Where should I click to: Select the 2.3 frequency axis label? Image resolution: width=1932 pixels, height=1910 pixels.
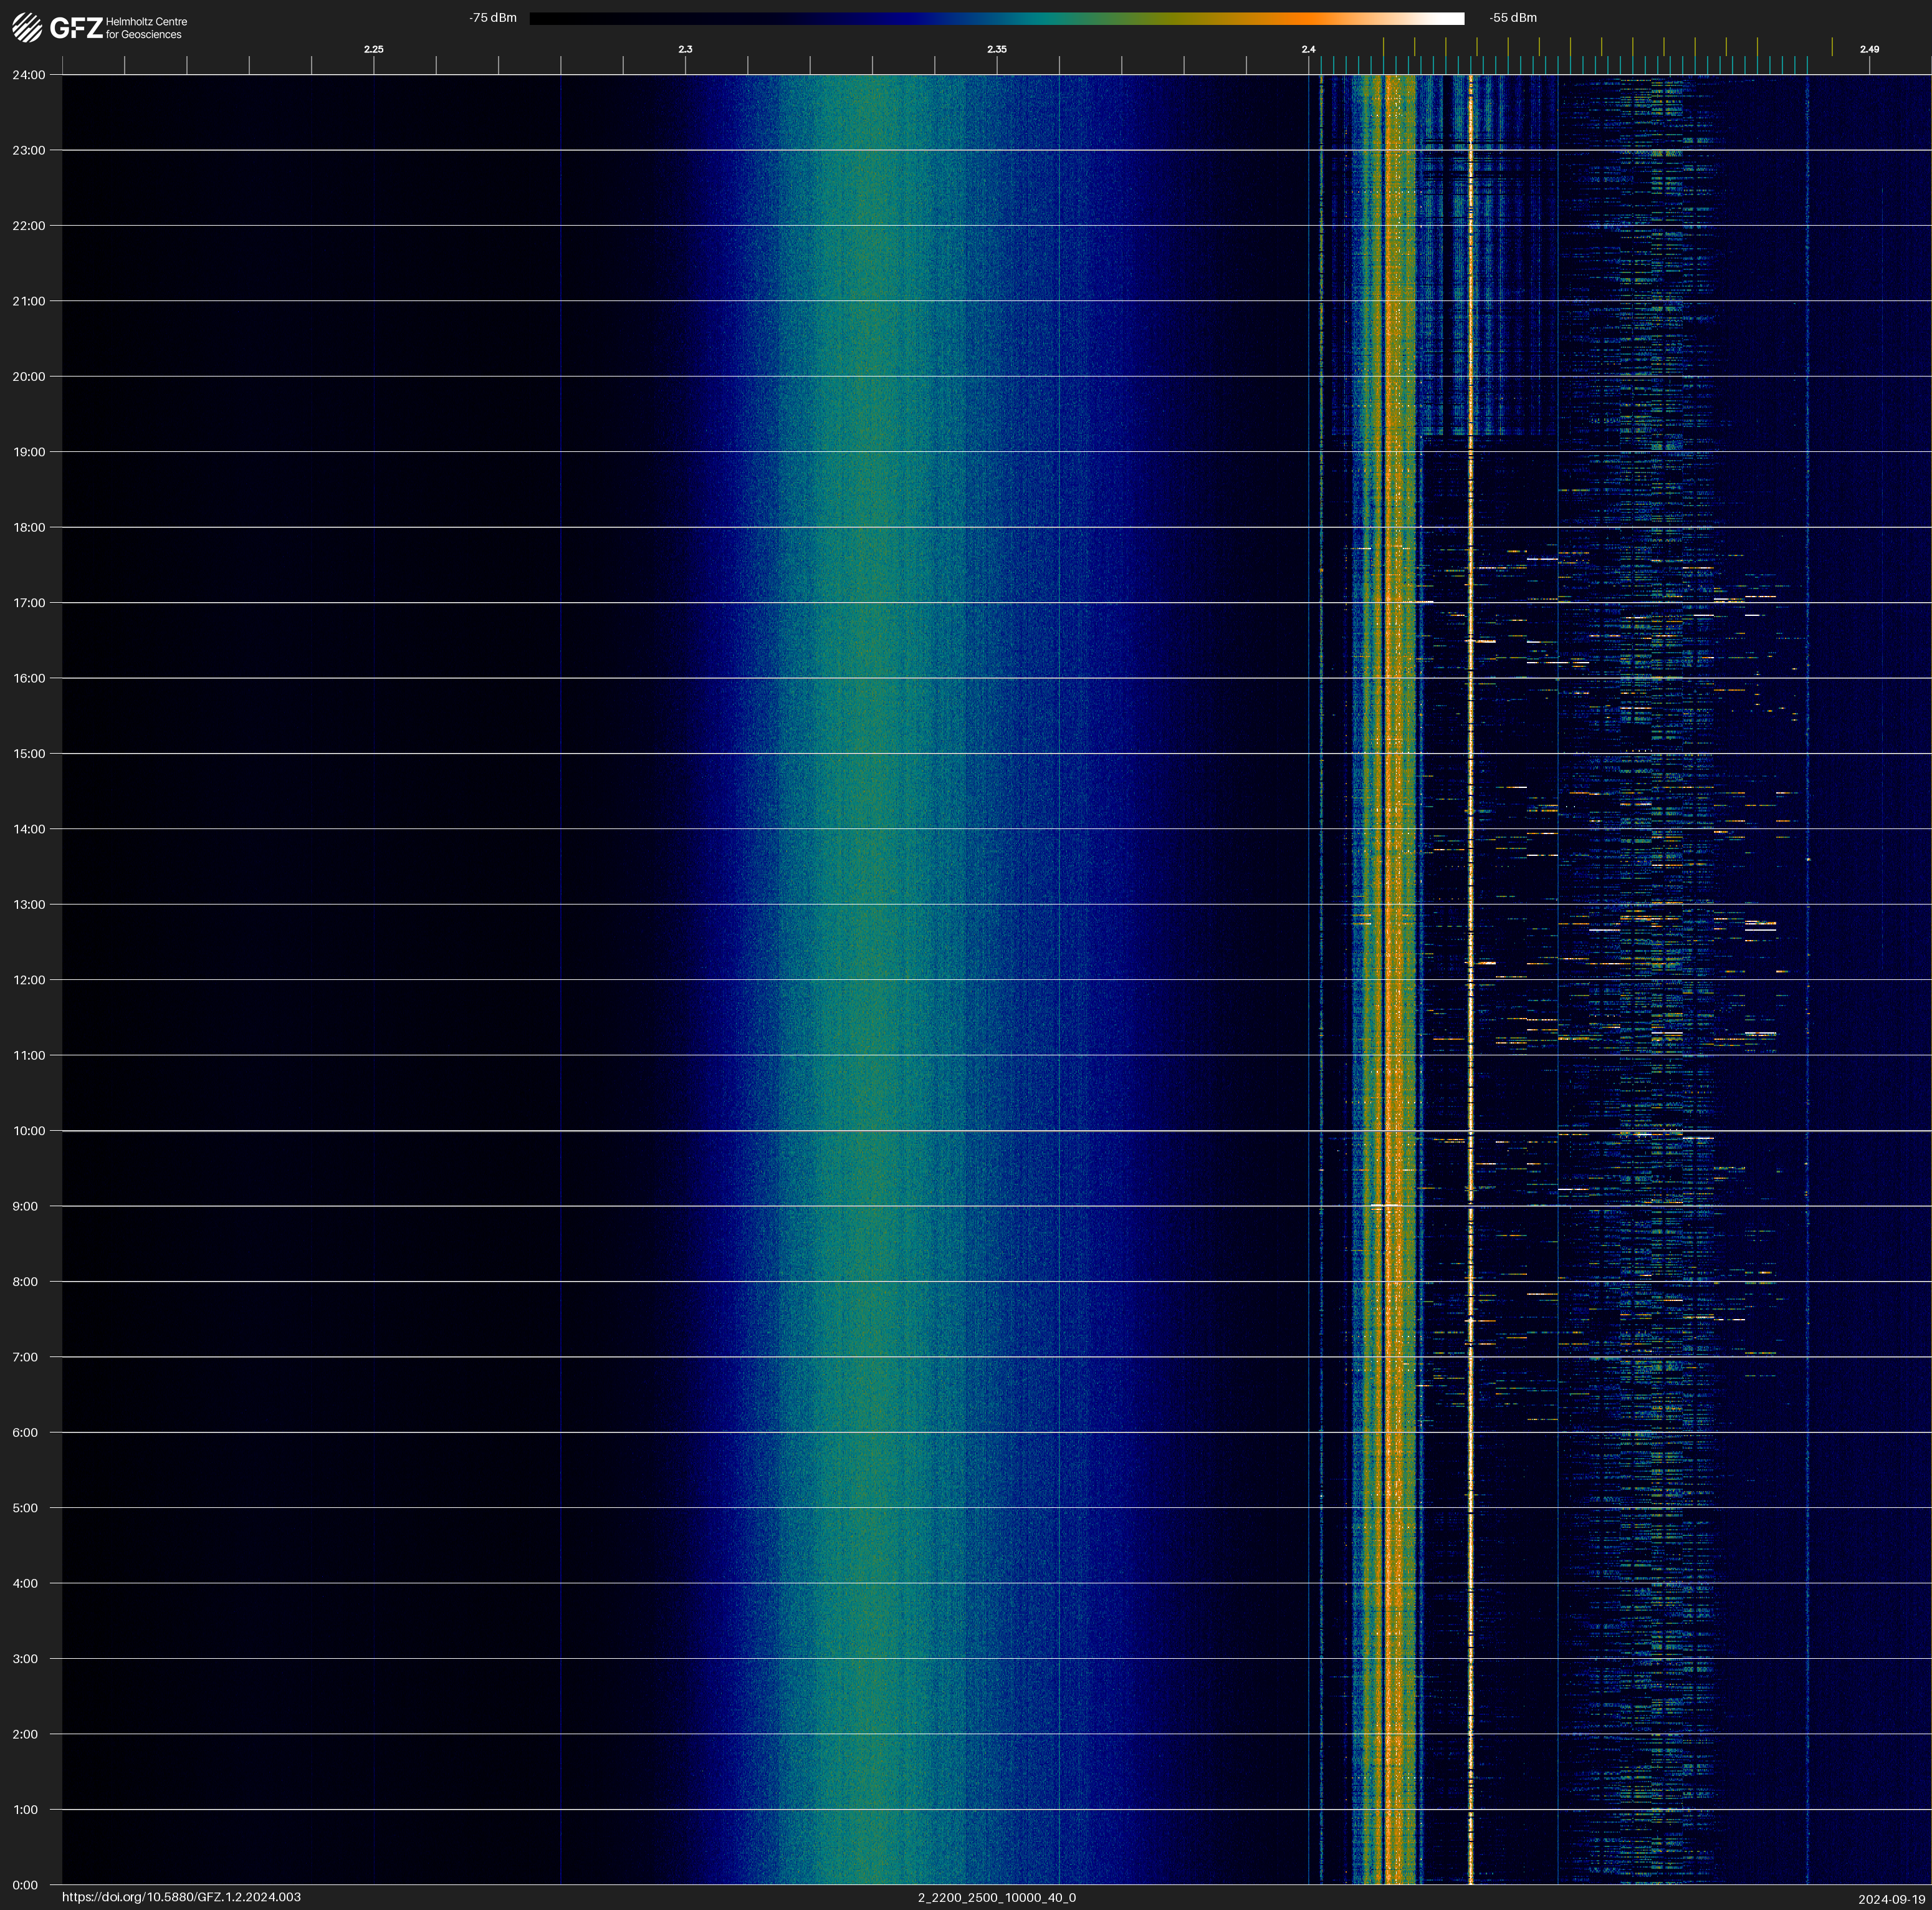point(685,49)
